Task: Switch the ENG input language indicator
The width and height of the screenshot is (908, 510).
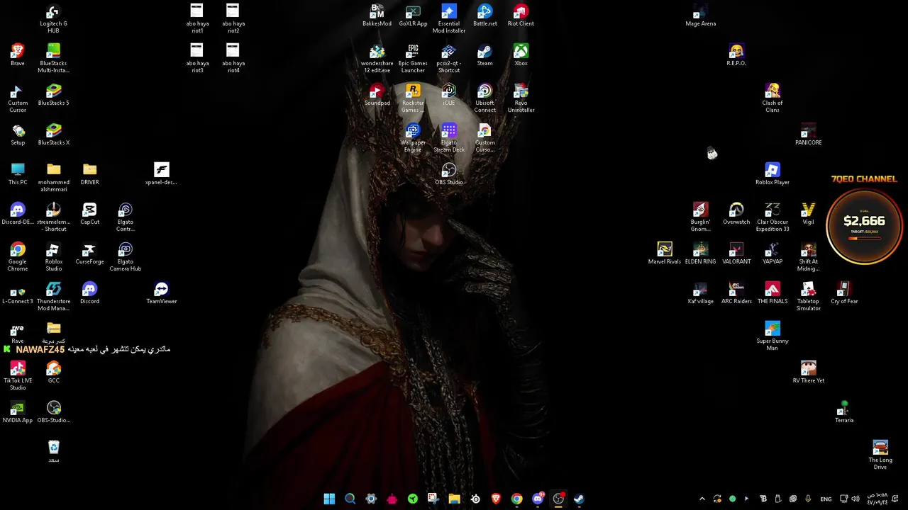Action: pos(826,499)
